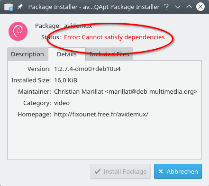Click the window title text in titlebar

tap(94, 7)
